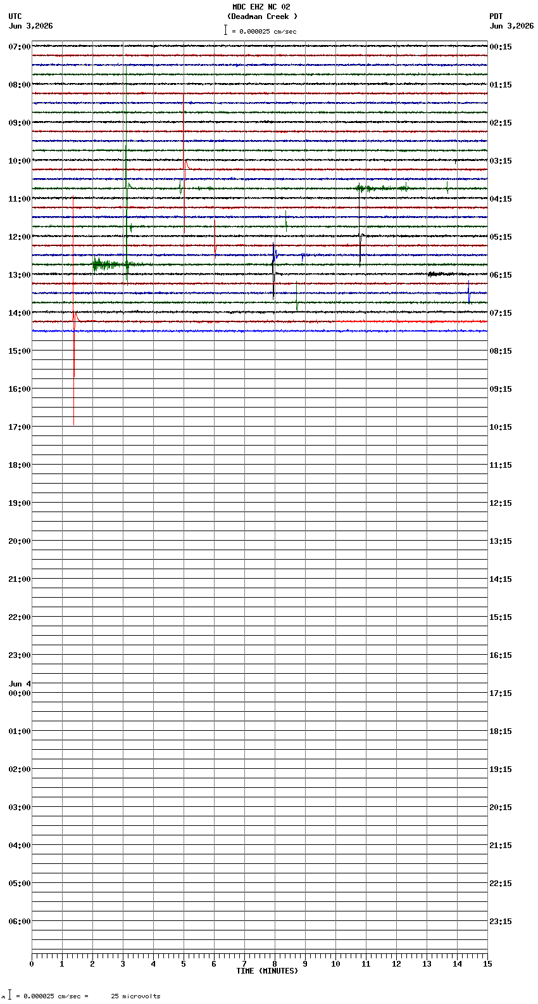Click the '07:15' PDT time label
This screenshot has width=538, height=1004.
(x=501, y=313)
